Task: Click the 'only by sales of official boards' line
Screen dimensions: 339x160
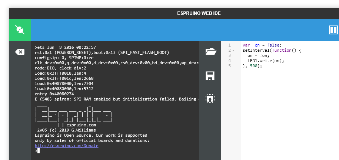Action: (92, 140)
